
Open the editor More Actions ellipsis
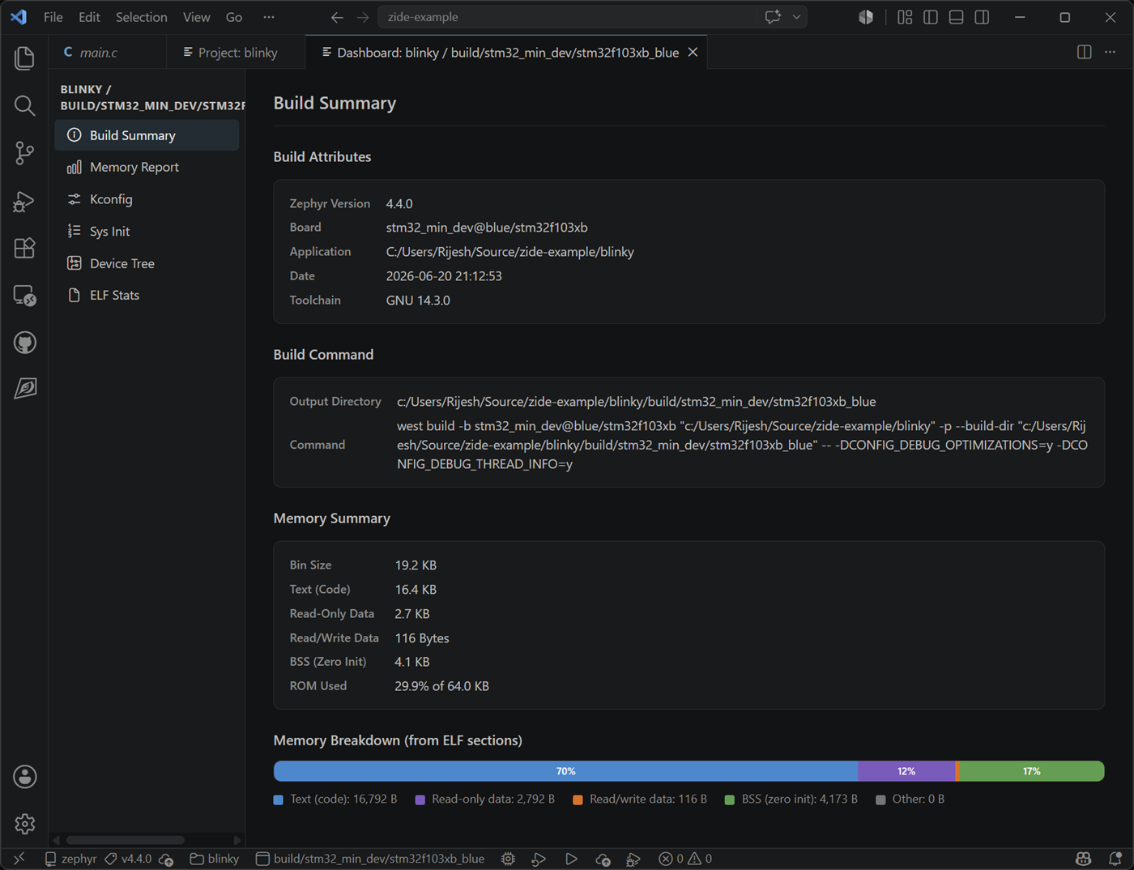click(x=1110, y=52)
